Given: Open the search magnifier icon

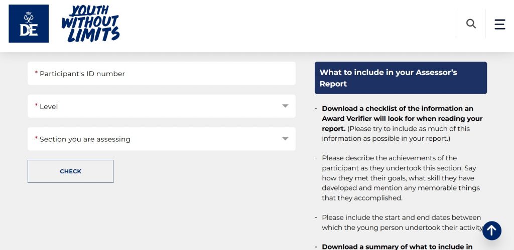Looking at the screenshot, I should tap(471, 24).
